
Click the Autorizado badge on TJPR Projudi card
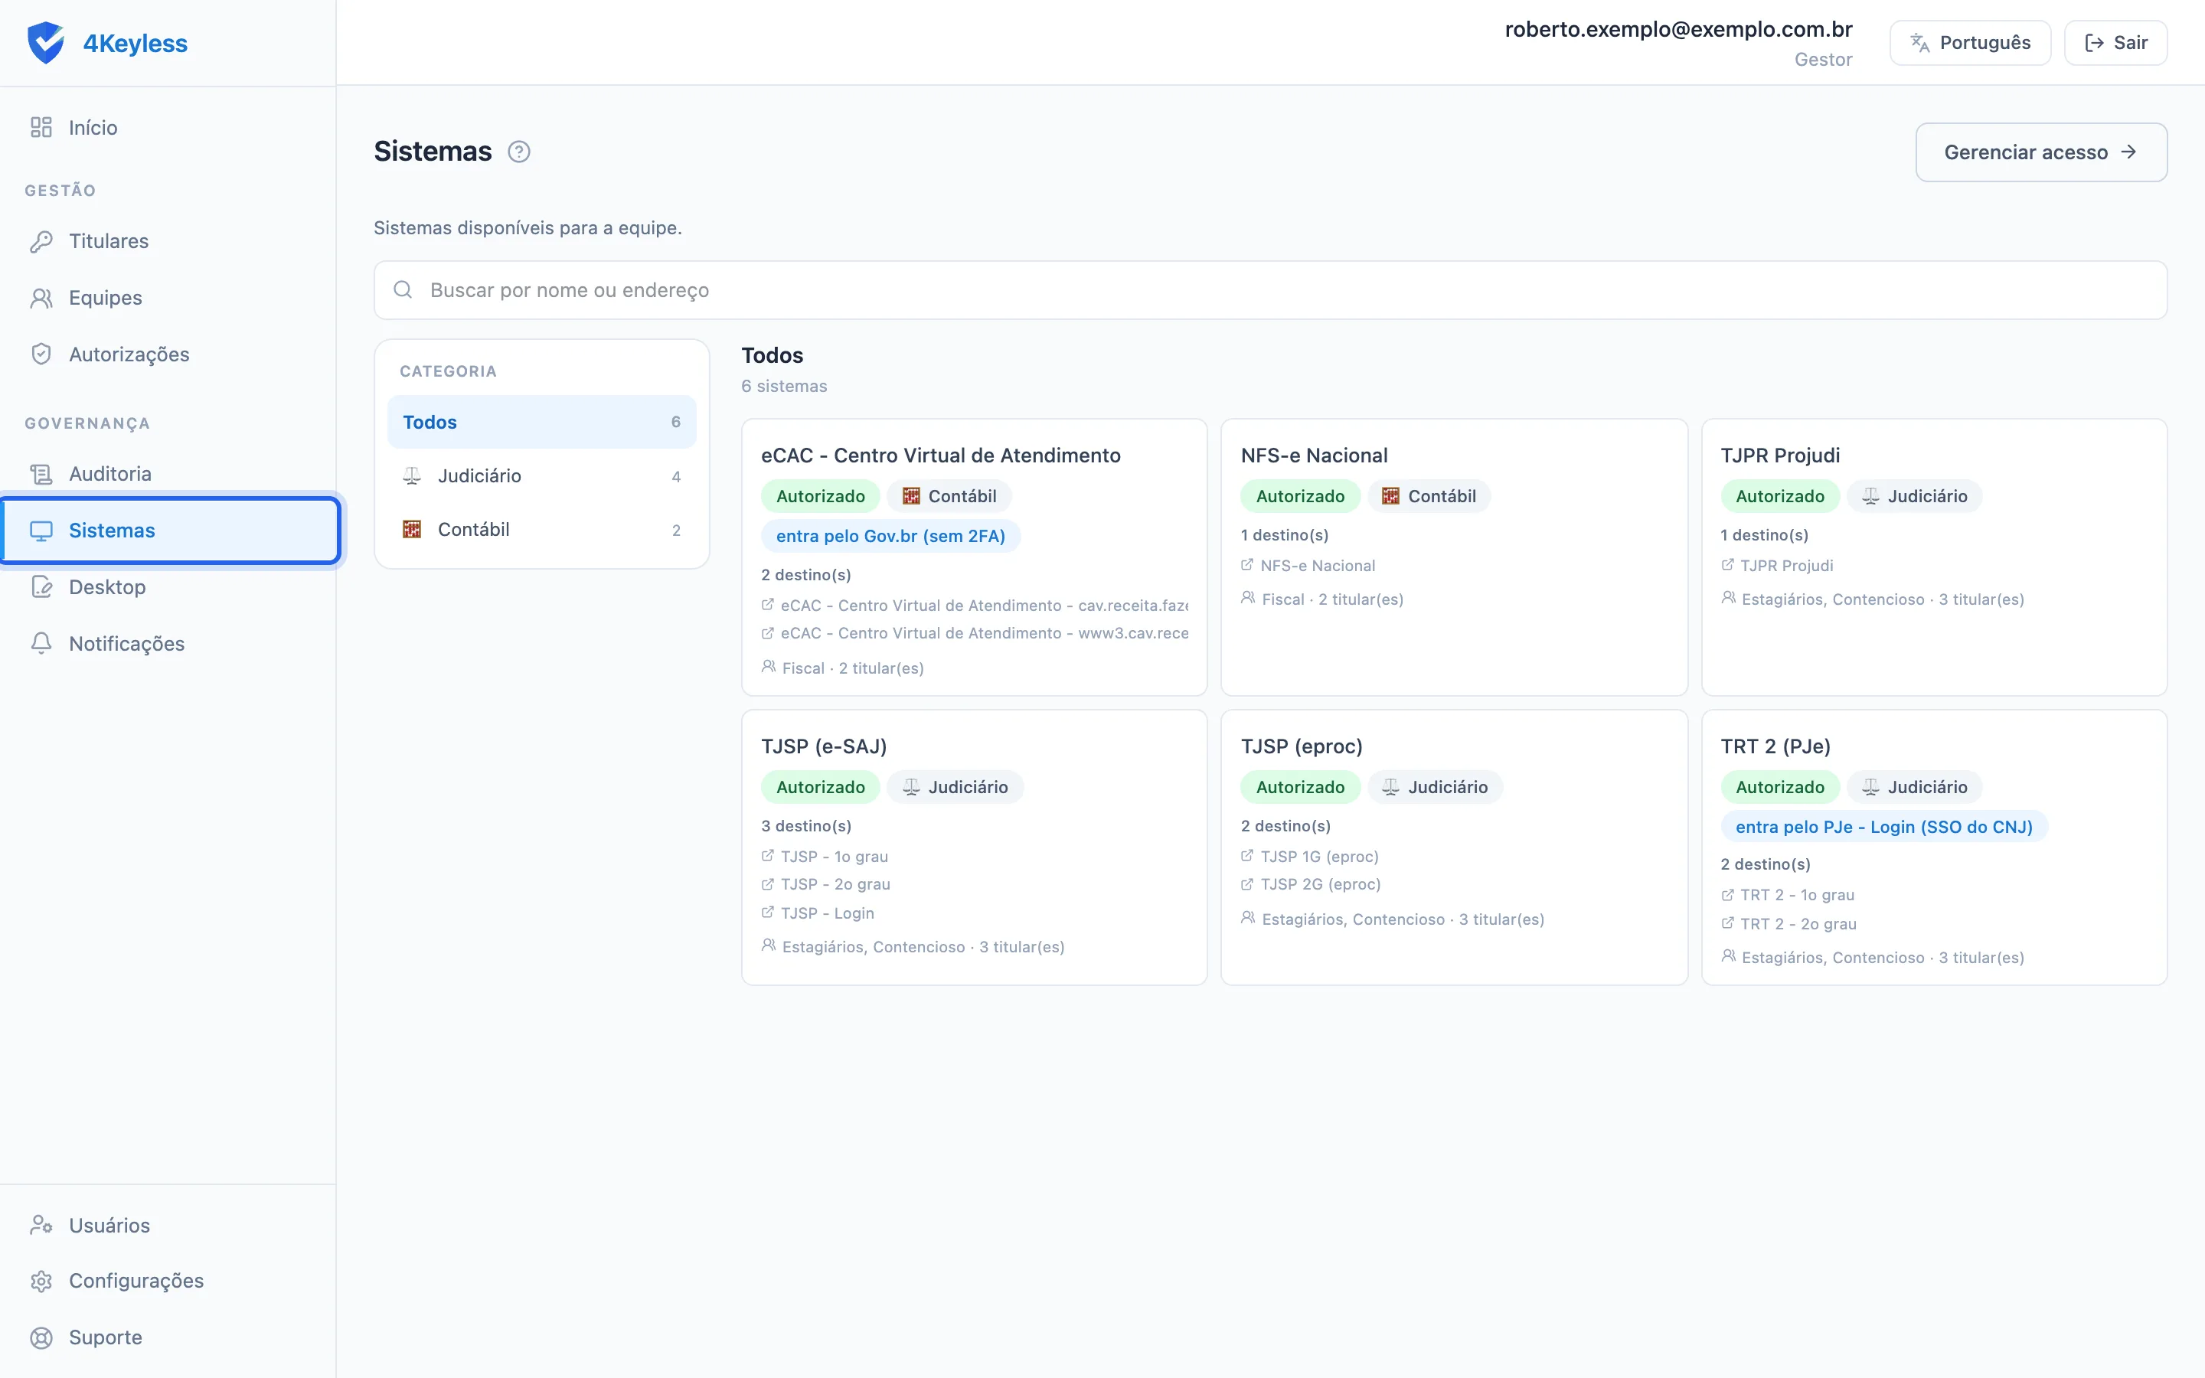[x=1779, y=496]
